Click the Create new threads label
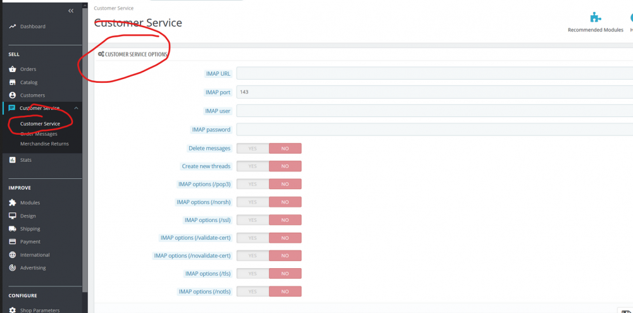This screenshot has width=633, height=313. [206, 166]
